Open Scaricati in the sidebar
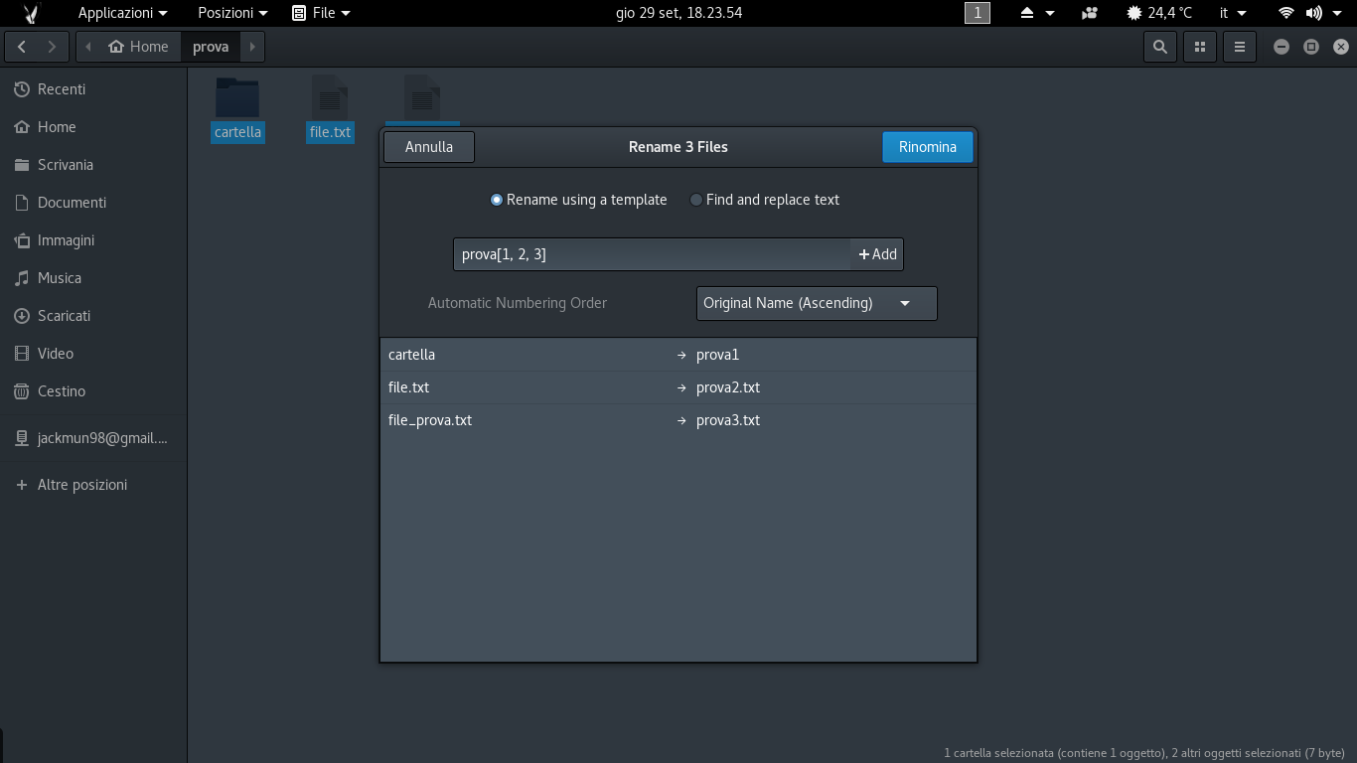The height and width of the screenshot is (763, 1357). [x=93, y=316]
